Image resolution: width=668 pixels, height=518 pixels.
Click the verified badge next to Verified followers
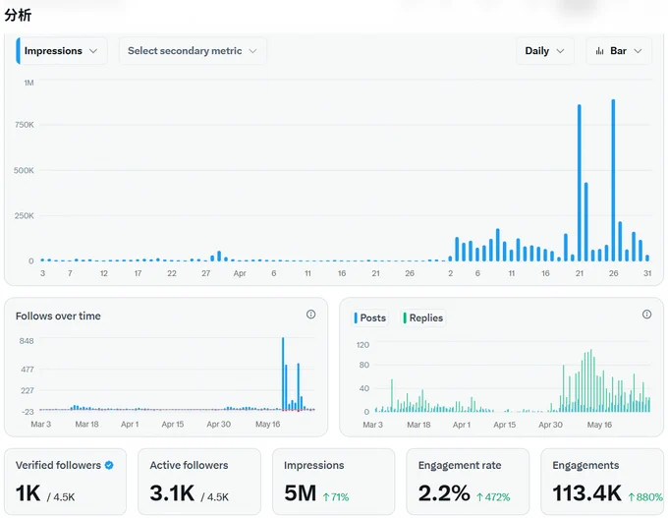[109, 465]
